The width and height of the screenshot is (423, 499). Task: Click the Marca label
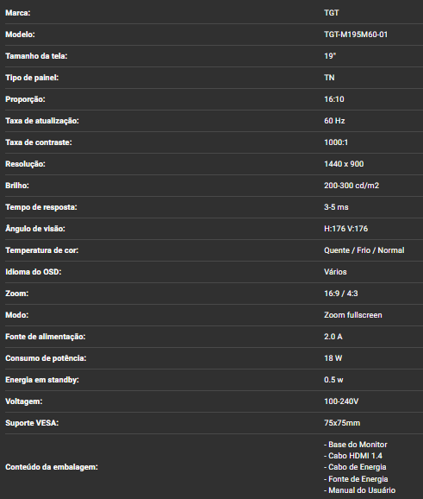tap(18, 13)
